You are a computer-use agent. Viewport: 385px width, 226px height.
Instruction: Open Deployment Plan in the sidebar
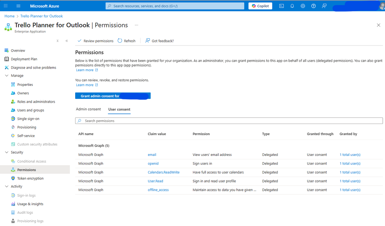point(24,59)
